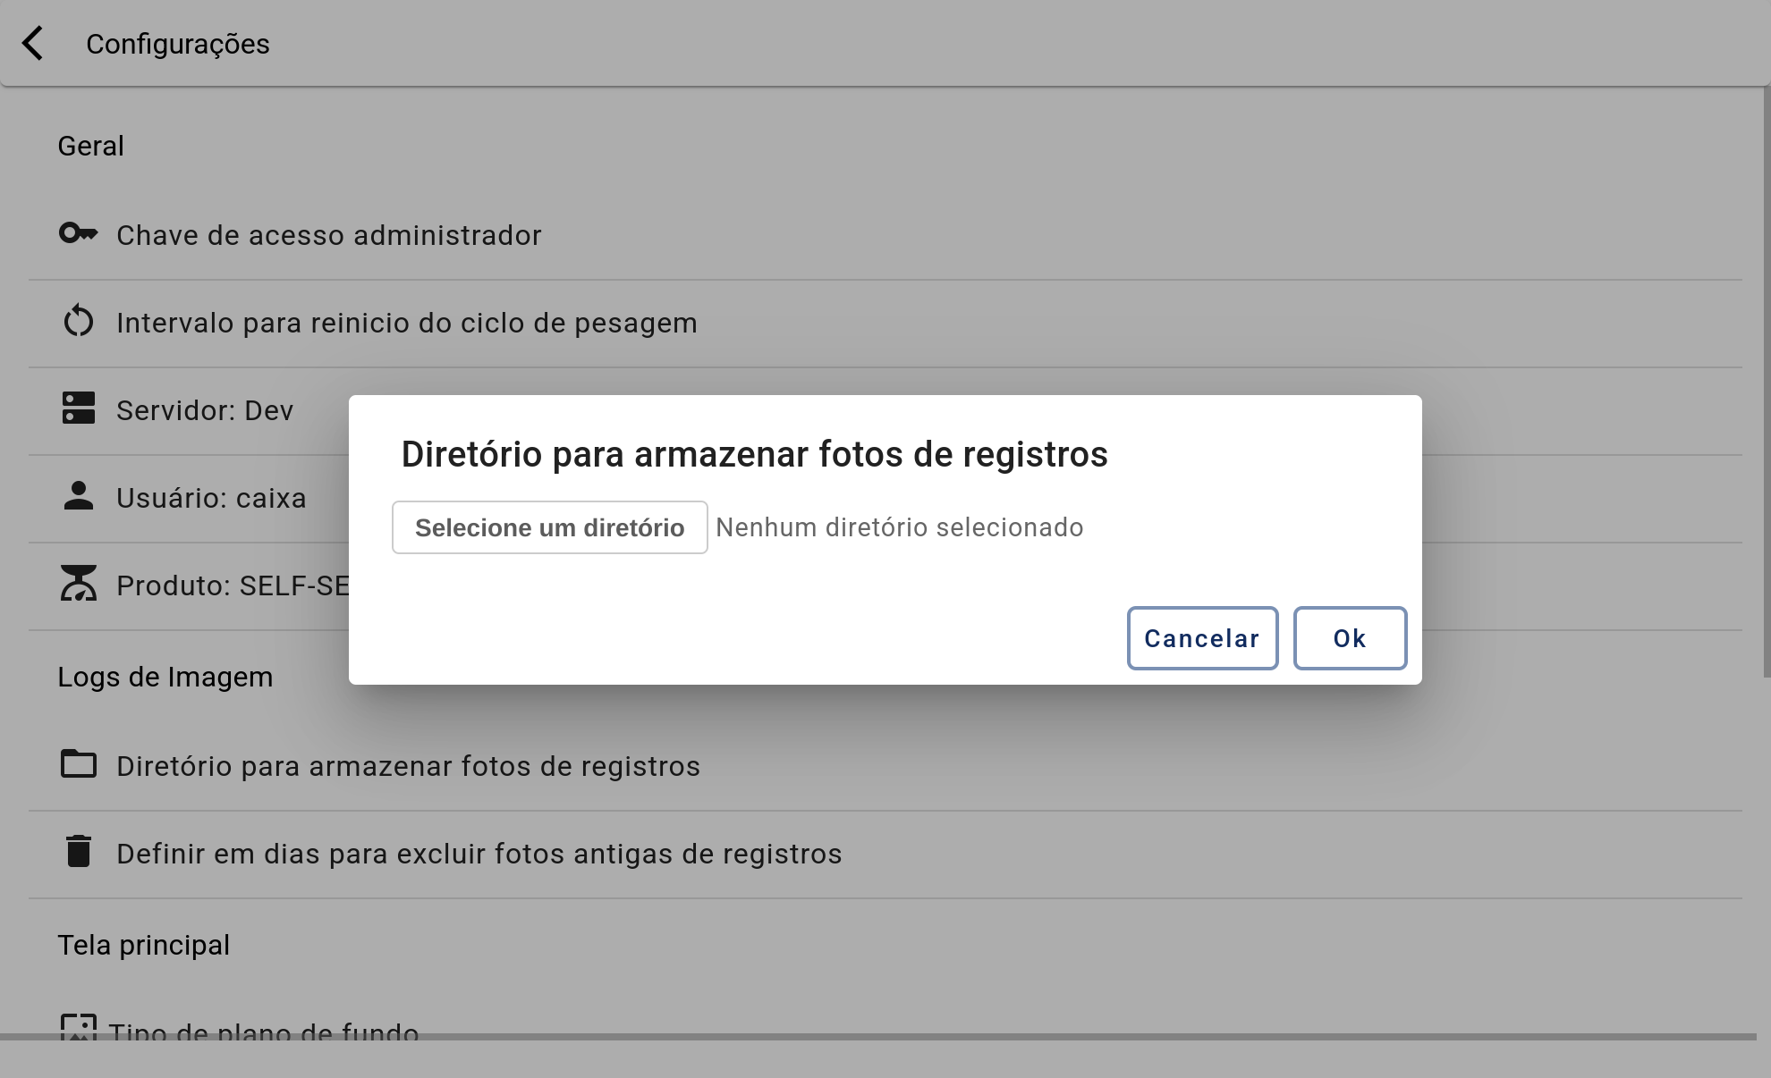Click the folder icon for photo directory
Viewport: 1771px width, 1078px height.
[x=79, y=764]
